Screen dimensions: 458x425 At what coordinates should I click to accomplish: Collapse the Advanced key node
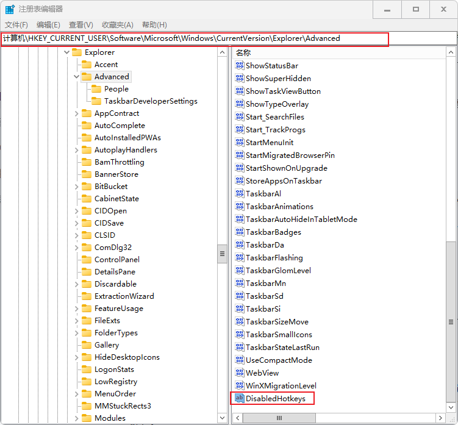76,77
